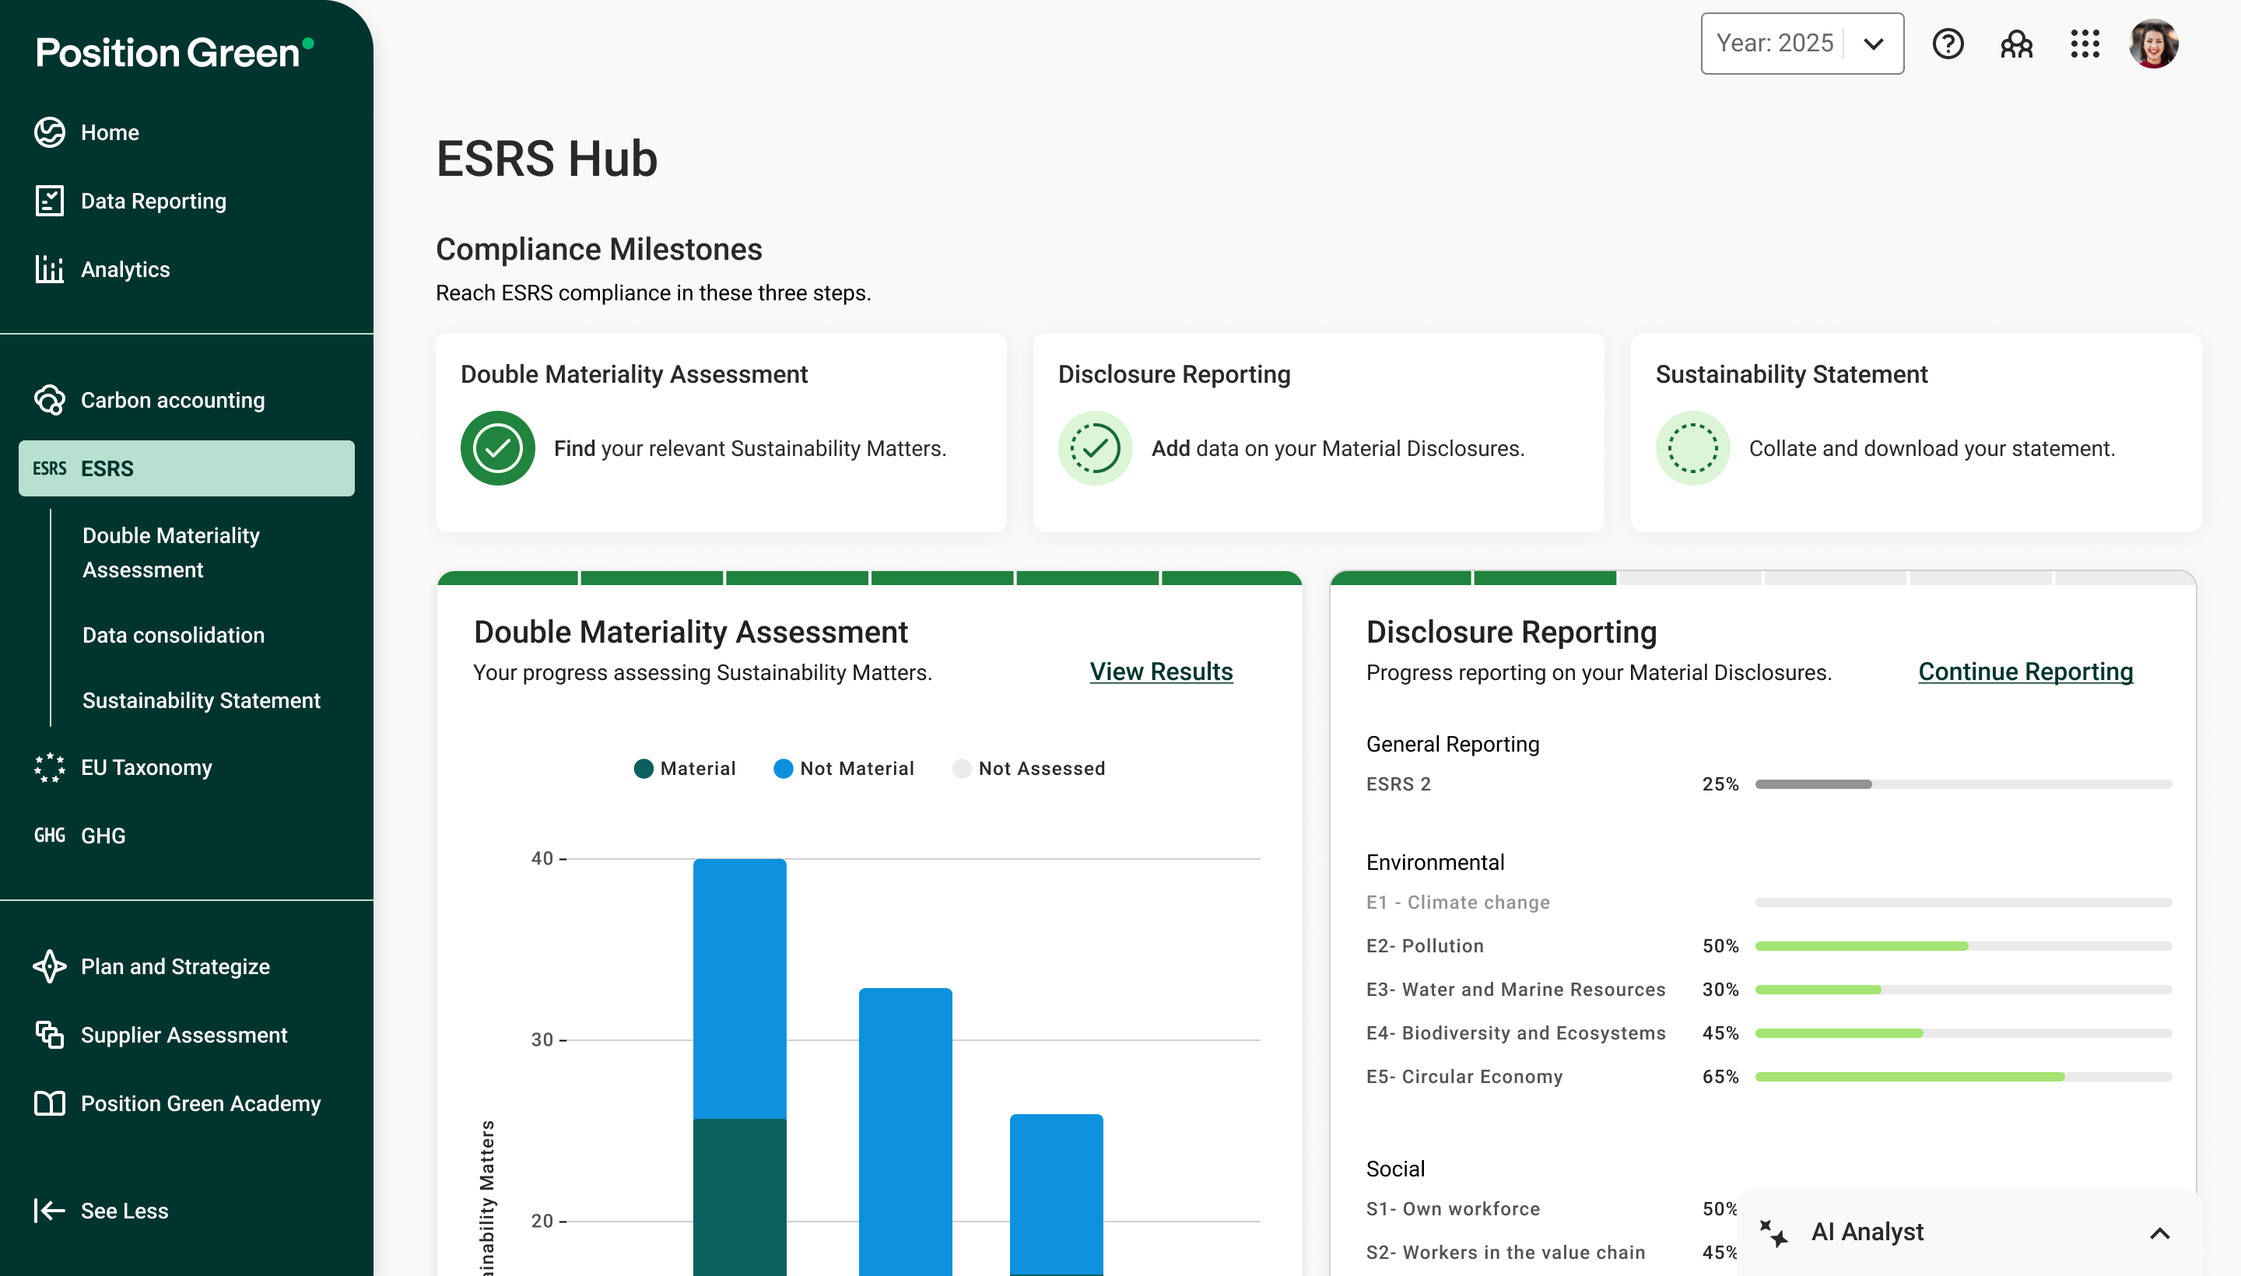The height and width of the screenshot is (1276, 2241).
Task: Toggle the Not Material legend item
Action: tap(843, 769)
